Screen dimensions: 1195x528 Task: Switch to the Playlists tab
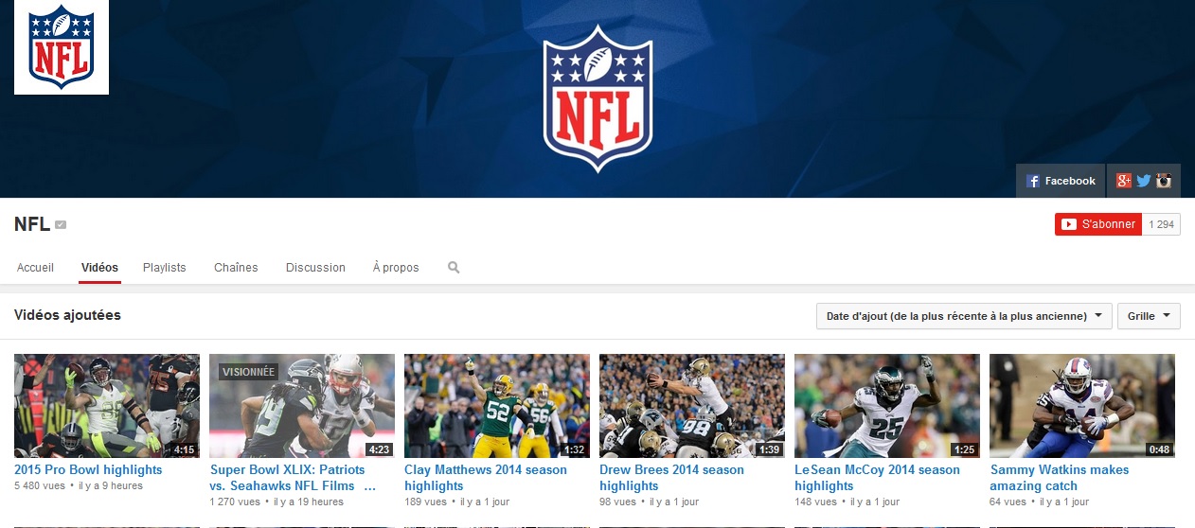165,268
